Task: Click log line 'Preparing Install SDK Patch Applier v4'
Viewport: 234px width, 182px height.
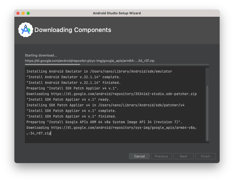Action: [72, 88]
